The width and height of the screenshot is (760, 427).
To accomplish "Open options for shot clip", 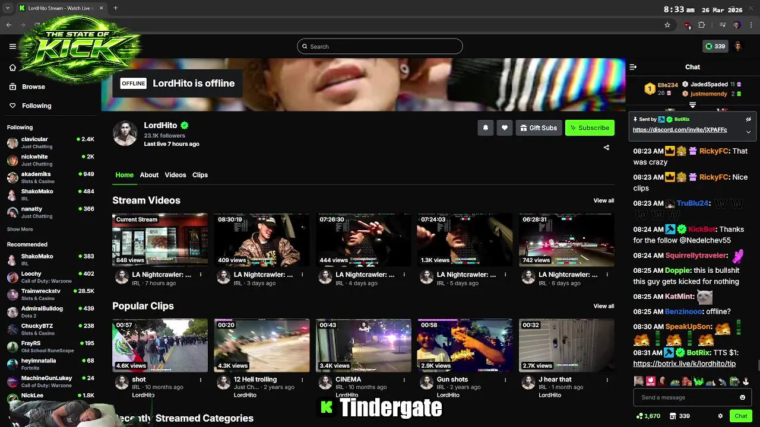I will pos(201,380).
